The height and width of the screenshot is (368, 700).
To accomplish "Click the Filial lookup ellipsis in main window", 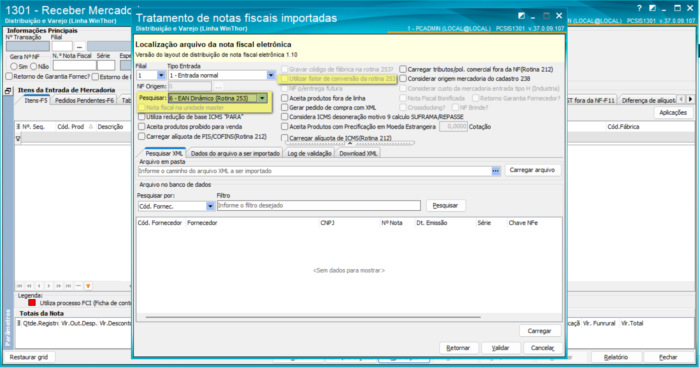I will 80,46.
